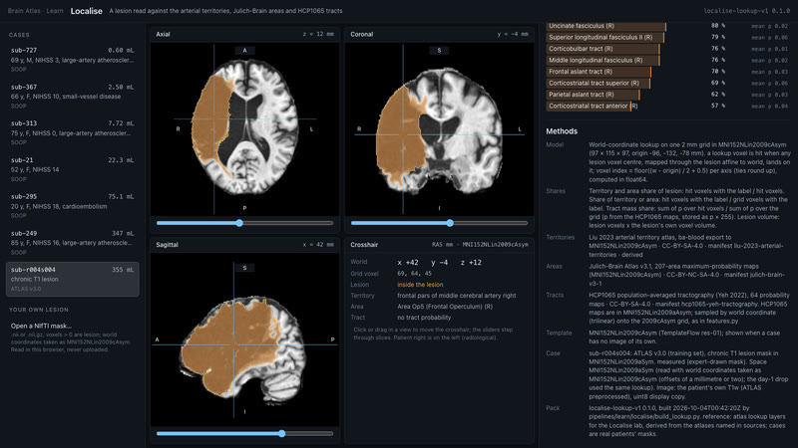This screenshot has width=798, height=448.
Task: Click the Localise page title
Action: [x=86, y=11]
